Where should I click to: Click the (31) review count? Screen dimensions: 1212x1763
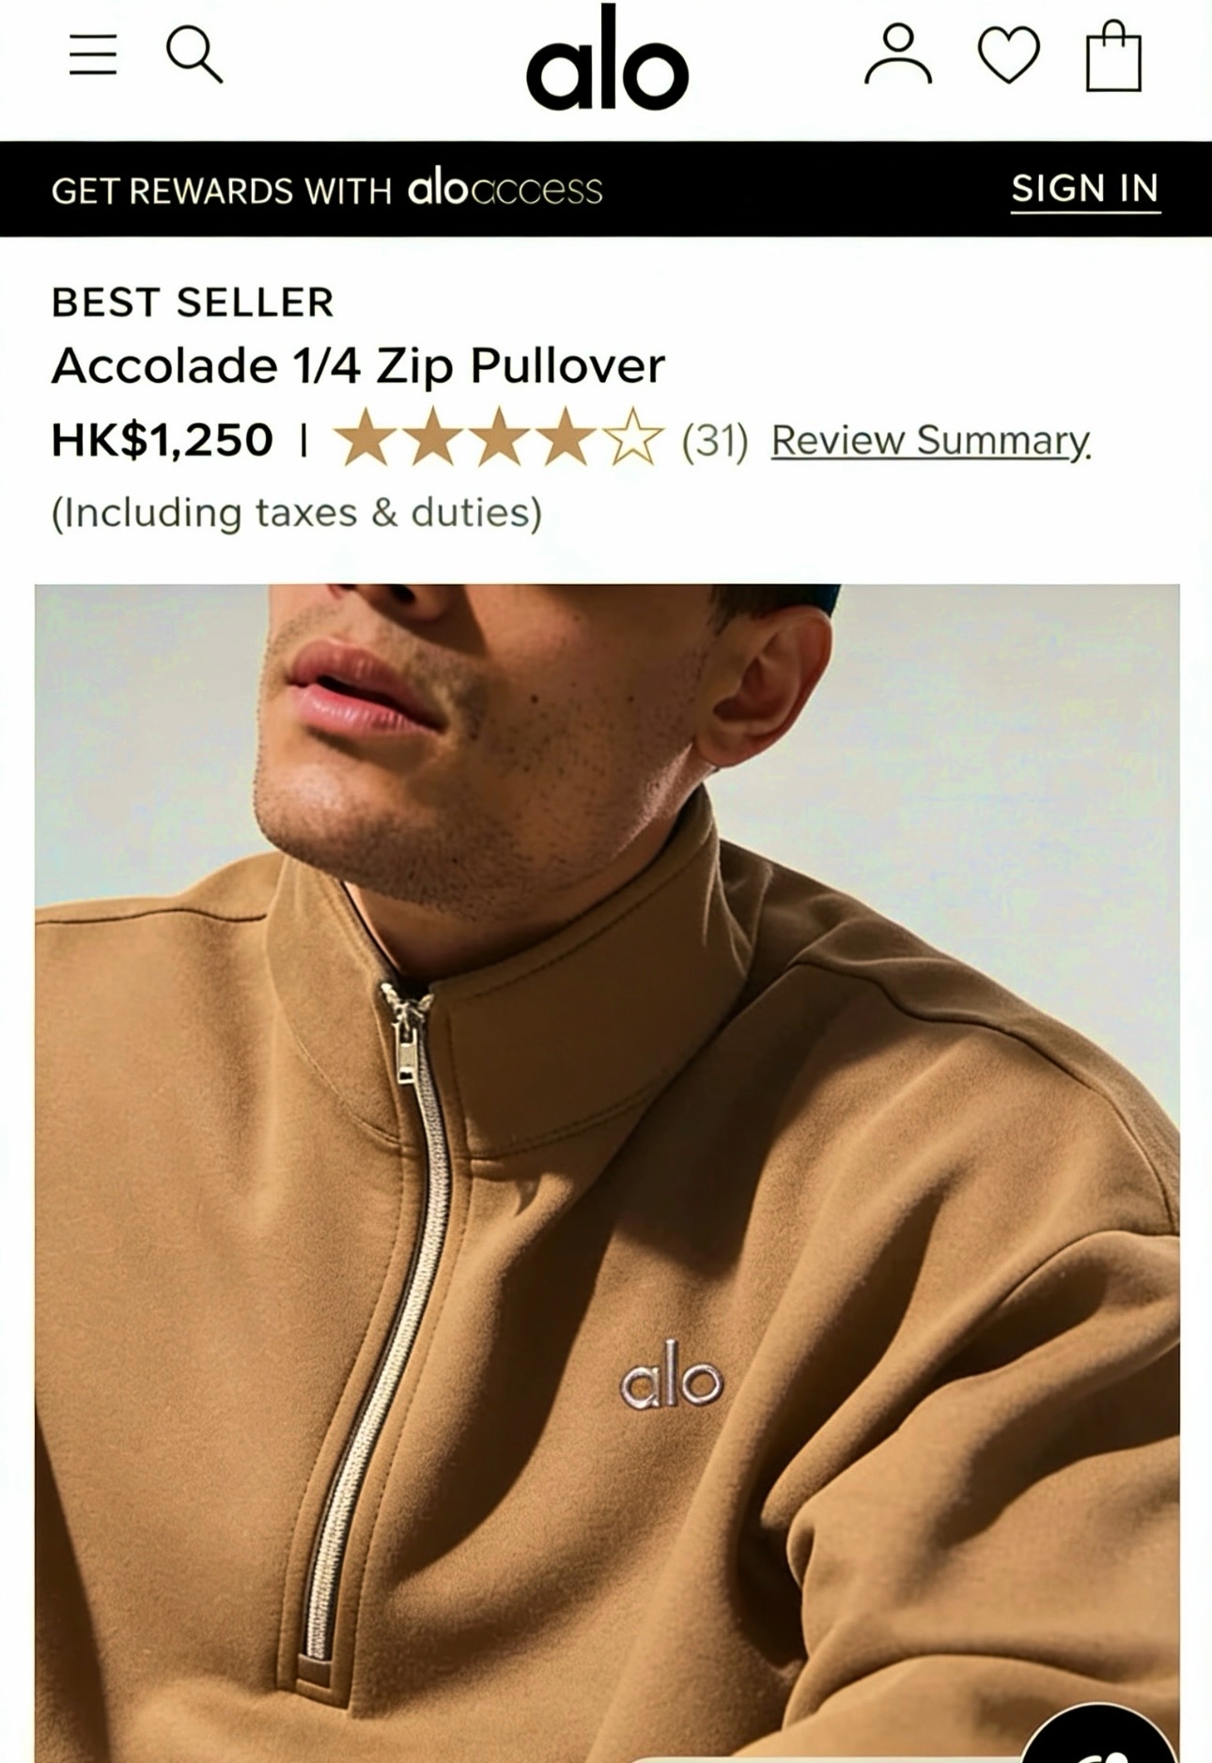pos(715,441)
